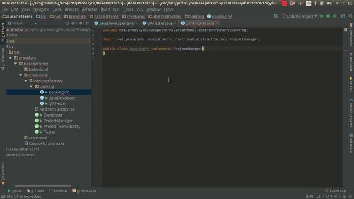The height and width of the screenshot is (199, 354).
Task: Open the system settings gear in top bar
Action: click(350, 3)
